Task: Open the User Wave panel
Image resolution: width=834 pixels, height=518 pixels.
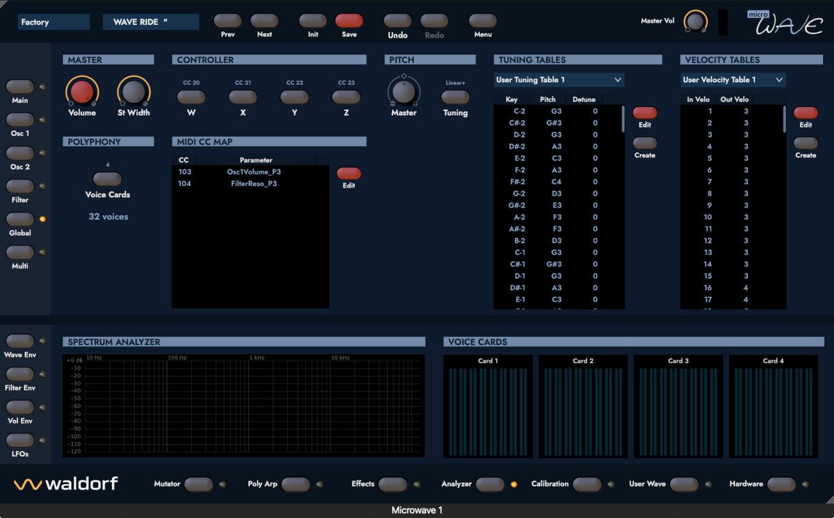Action: pyautogui.click(x=684, y=484)
